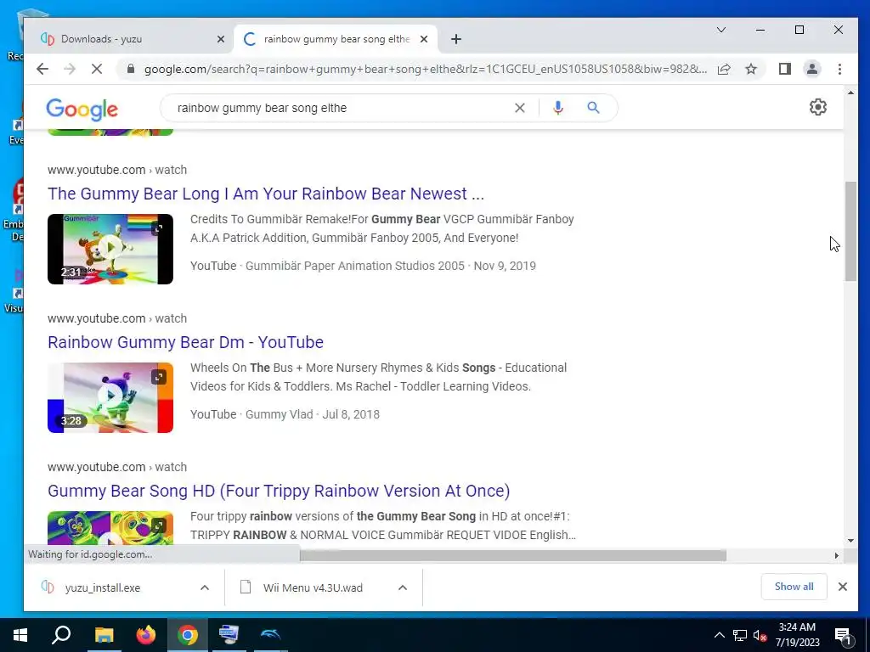Stop loading the page

click(97, 69)
